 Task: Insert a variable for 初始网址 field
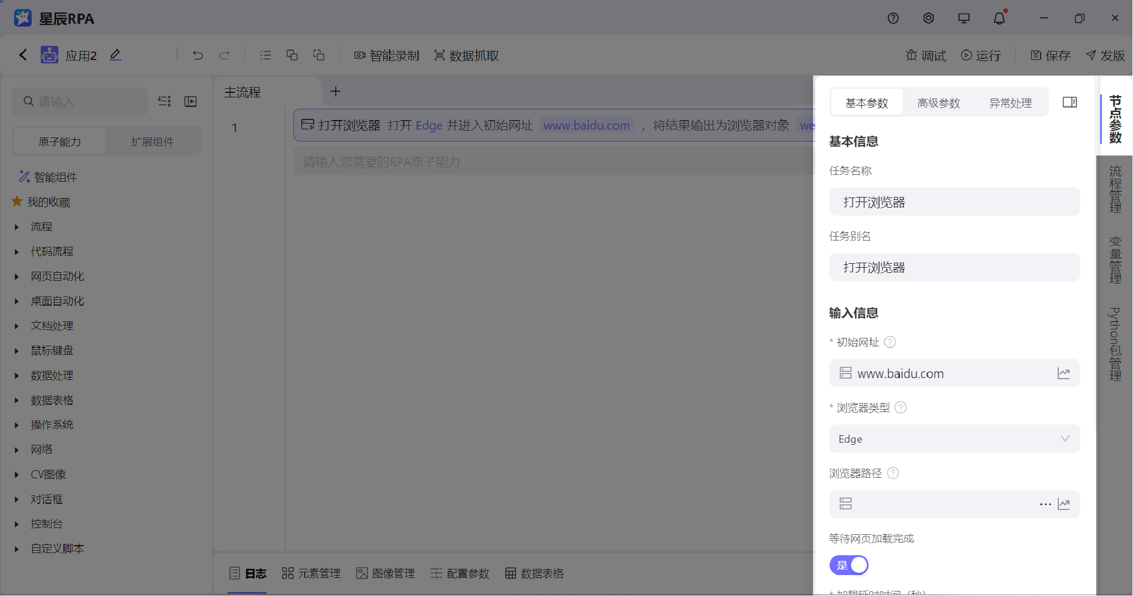click(1063, 373)
